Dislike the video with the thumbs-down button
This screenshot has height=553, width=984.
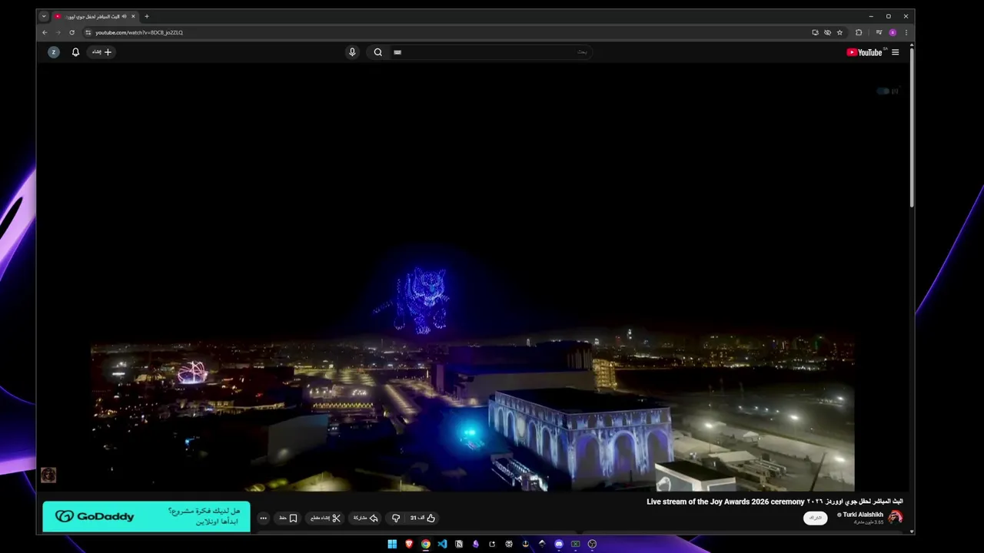point(396,518)
